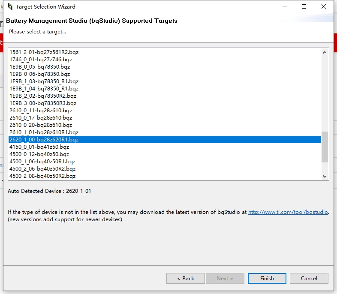Viewport: 337px width, 294px height.
Task: Close the Target Selection Wizard window
Action: point(324,7)
